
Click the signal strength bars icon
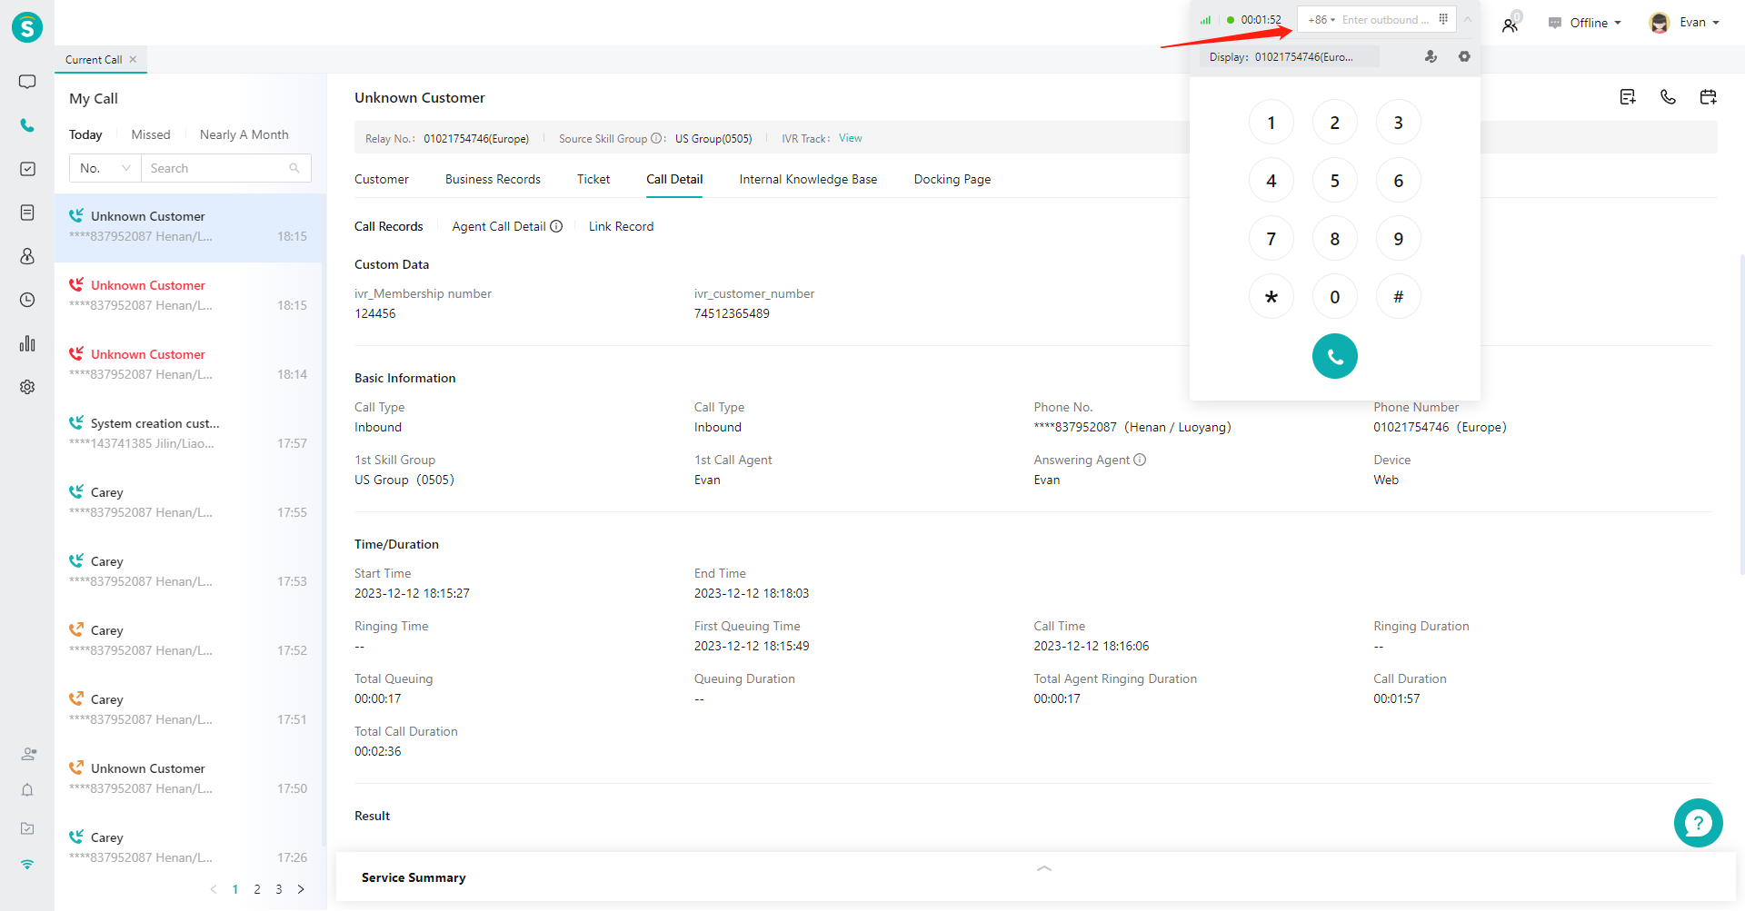1205,20
